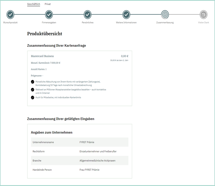
Task: Click the Unternehmensname row in company table
Action: click(79, 142)
